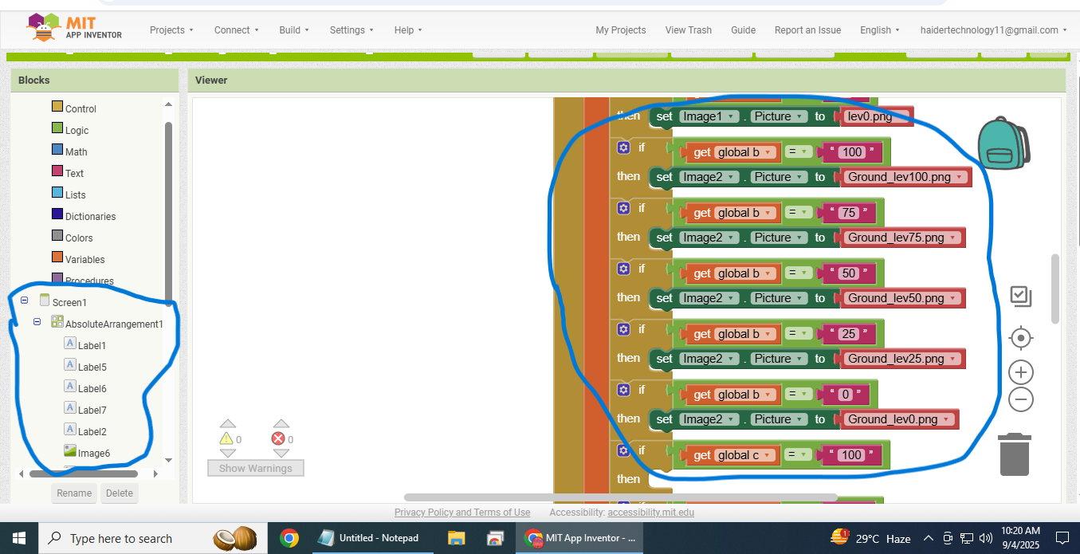1080x554 pixels.
Task: Collapse the Screen1 tree node
Action: tap(25, 301)
